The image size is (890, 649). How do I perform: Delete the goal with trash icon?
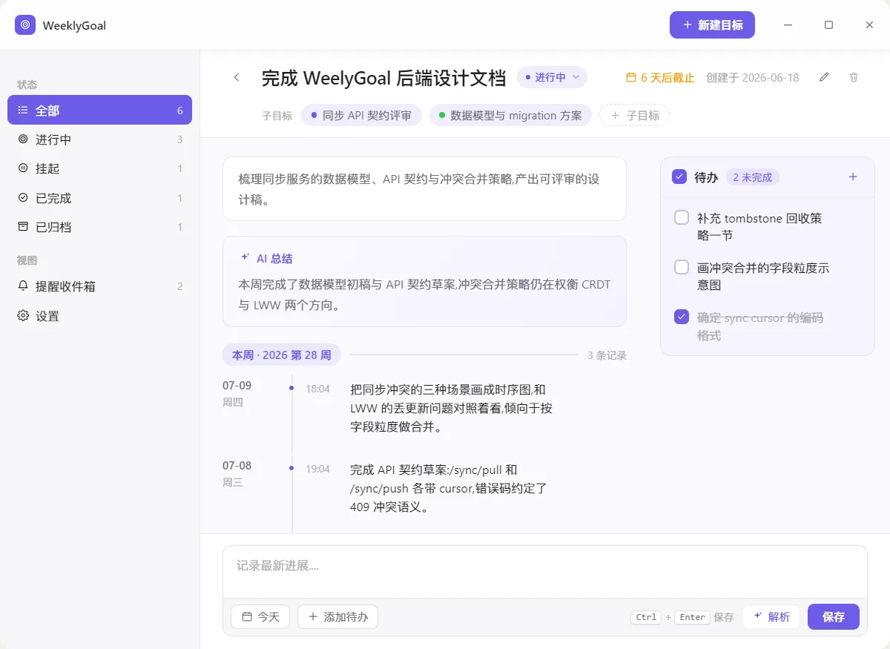[x=854, y=77]
